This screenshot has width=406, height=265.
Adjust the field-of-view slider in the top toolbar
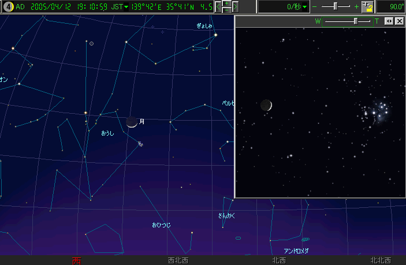coord(336,6)
